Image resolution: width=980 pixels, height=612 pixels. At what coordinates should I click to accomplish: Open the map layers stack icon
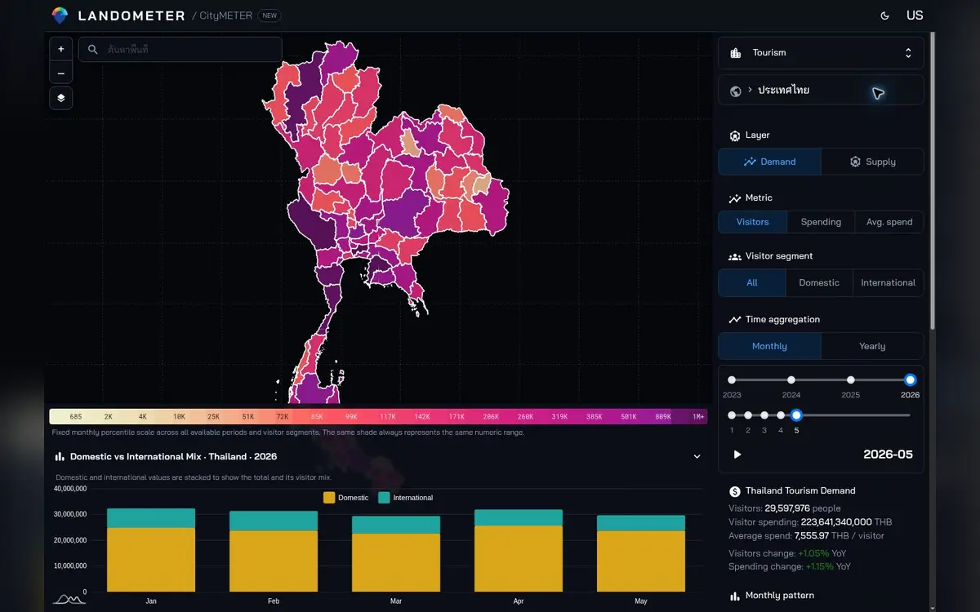61,98
